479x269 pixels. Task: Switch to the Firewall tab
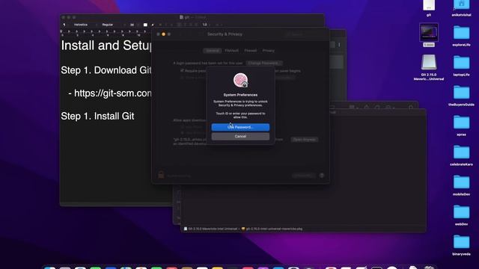click(250, 51)
